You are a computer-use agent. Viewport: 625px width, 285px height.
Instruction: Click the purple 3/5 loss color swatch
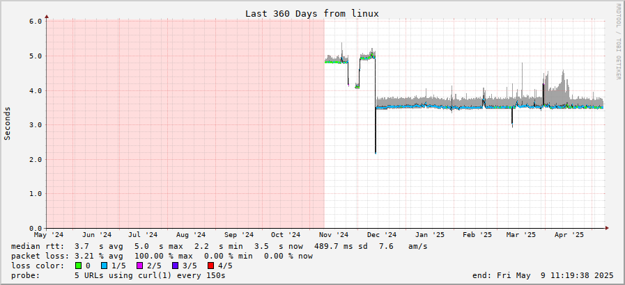pos(175,266)
